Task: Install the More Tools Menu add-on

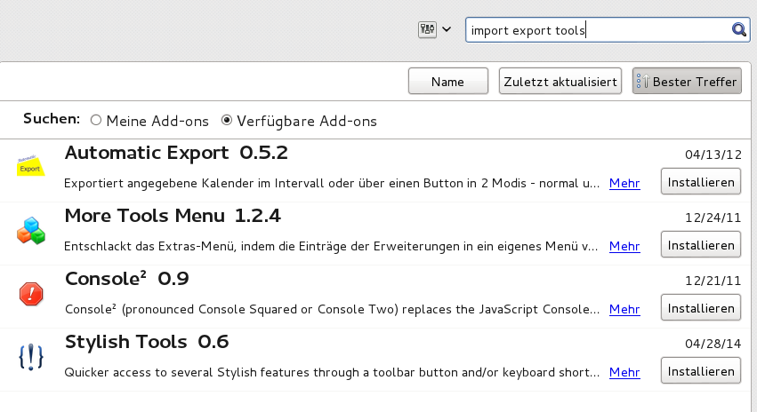Action: pyautogui.click(x=701, y=245)
